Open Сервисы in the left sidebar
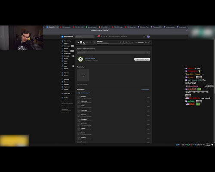The width and height of the screenshot is (215, 172). pyautogui.click(x=65, y=73)
